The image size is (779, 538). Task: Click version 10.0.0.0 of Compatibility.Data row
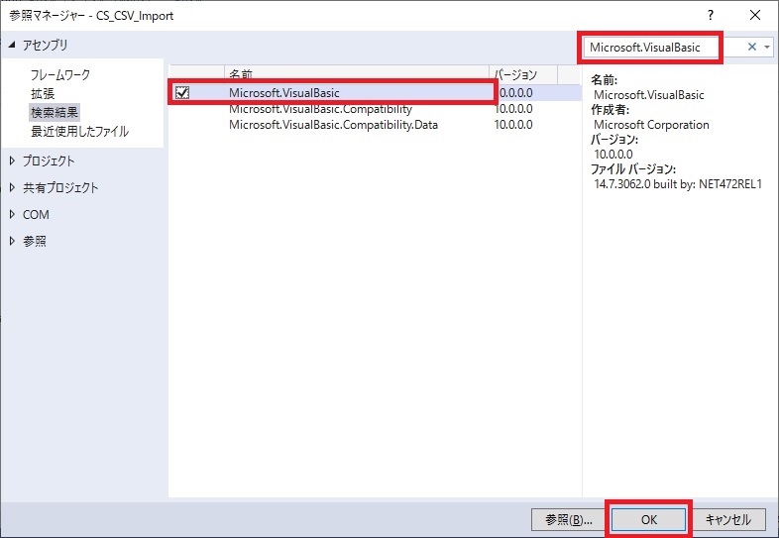[x=513, y=124]
